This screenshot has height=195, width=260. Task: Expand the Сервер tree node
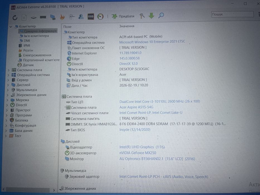pyautogui.click(x=8, y=80)
